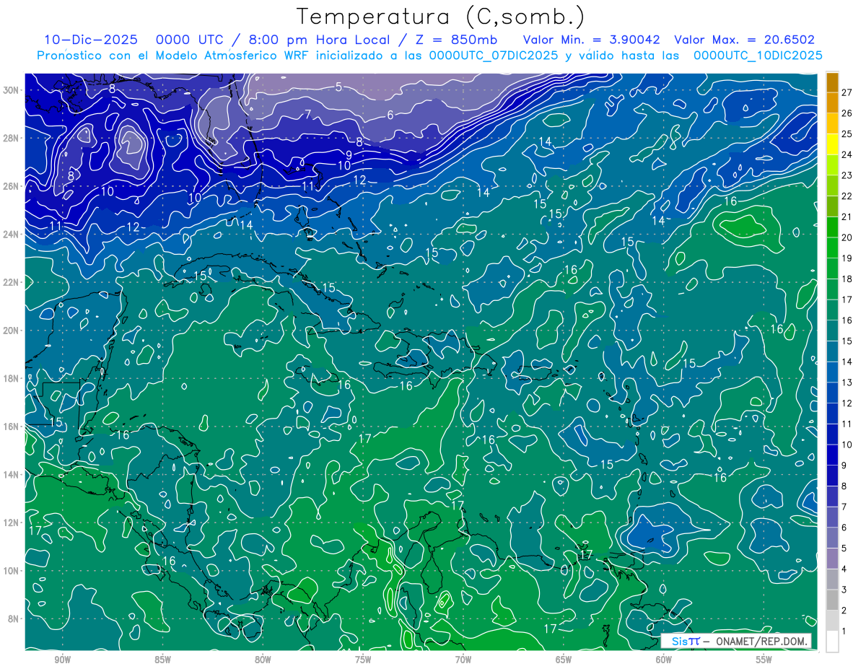Click the blue swatch between legend marks 12 and 13
This screenshot has height=669, width=866.
833,393
